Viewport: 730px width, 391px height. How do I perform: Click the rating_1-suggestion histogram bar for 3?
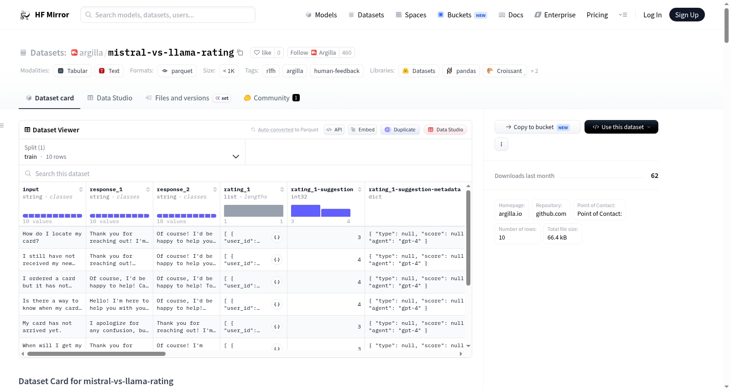coord(305,211)
